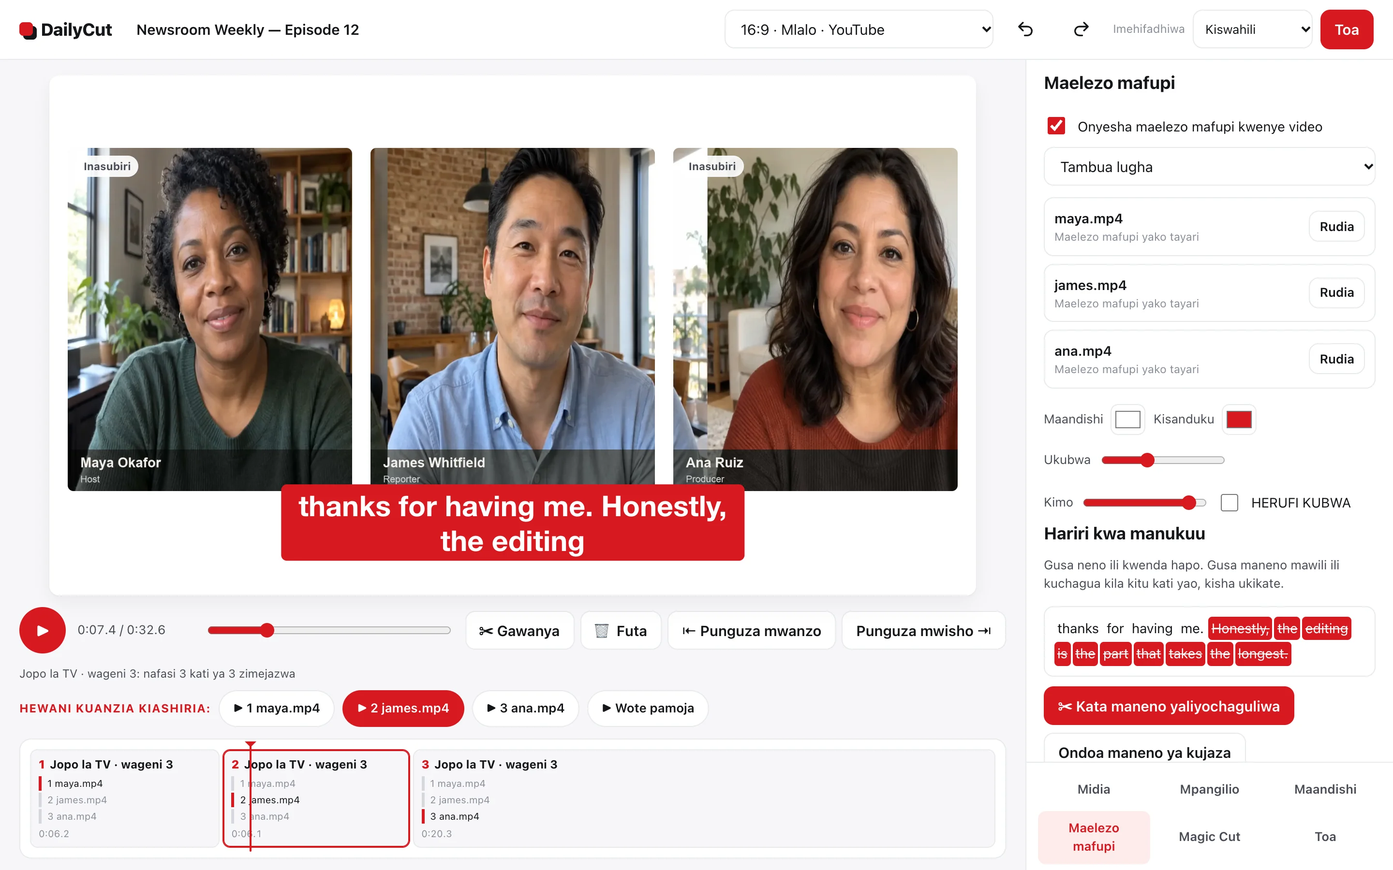1393x870 pixels.
Task: Click Punguza mwanzo trim start
Action: click(751, 631)
